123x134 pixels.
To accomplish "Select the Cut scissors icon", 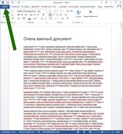I will [x=12, y=11].
